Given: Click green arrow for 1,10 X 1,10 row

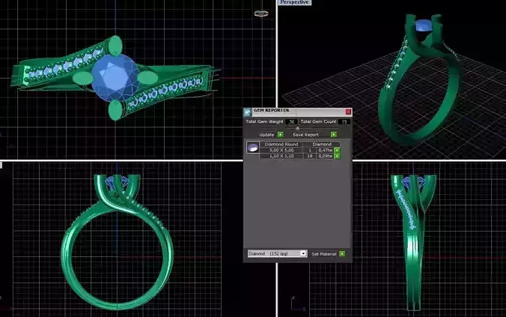Looking at the screenshot, I should 338,156.
